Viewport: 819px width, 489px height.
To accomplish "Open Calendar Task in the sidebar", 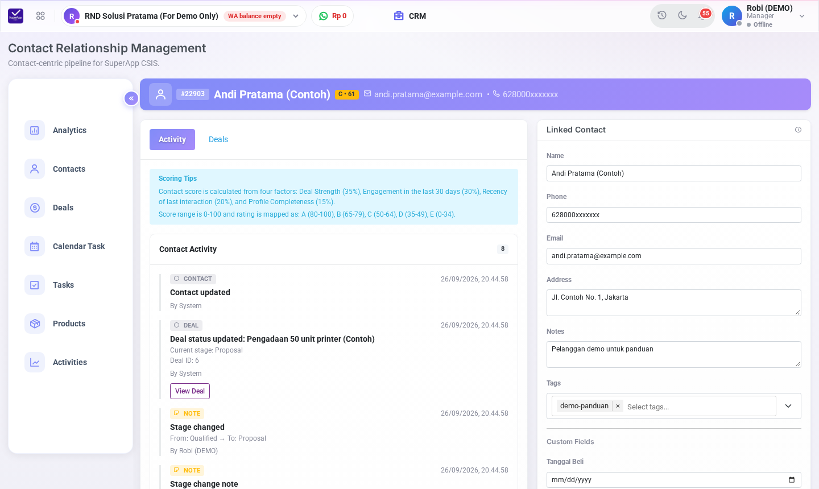I will [71, 246].
